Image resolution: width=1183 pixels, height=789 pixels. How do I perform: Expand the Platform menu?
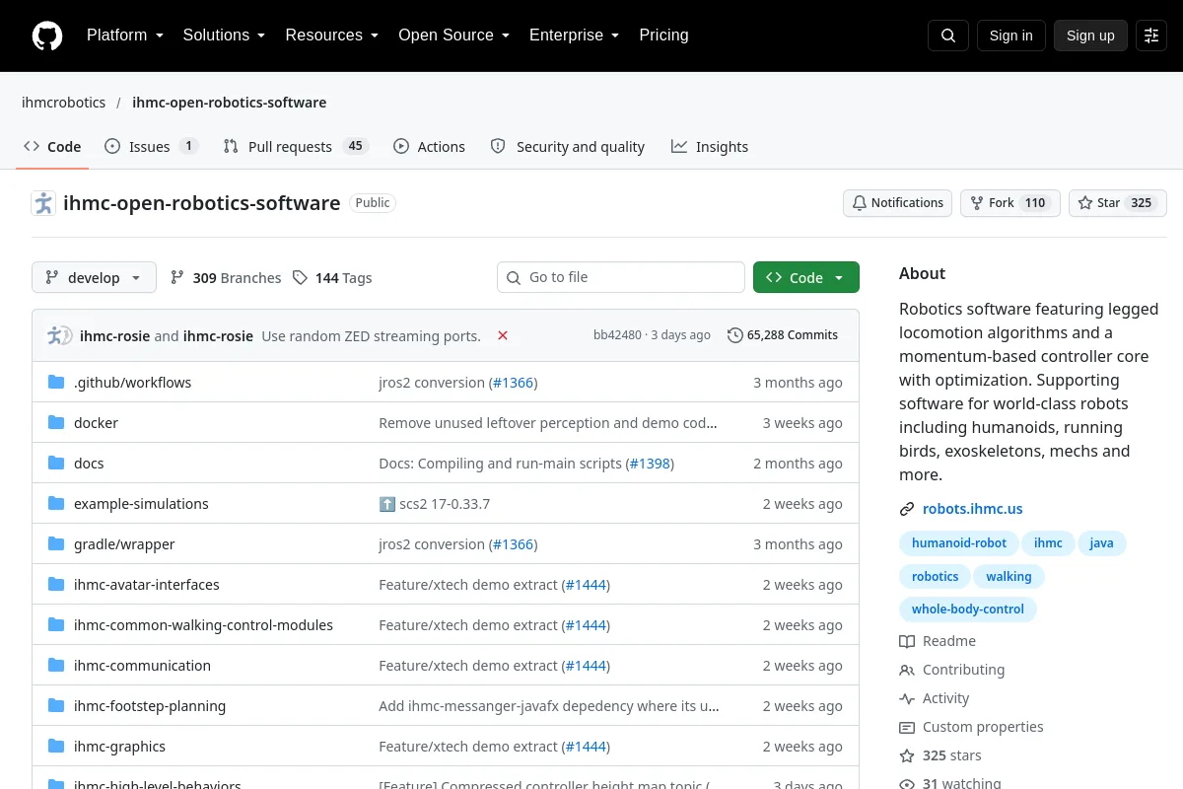tap(124, 36)
